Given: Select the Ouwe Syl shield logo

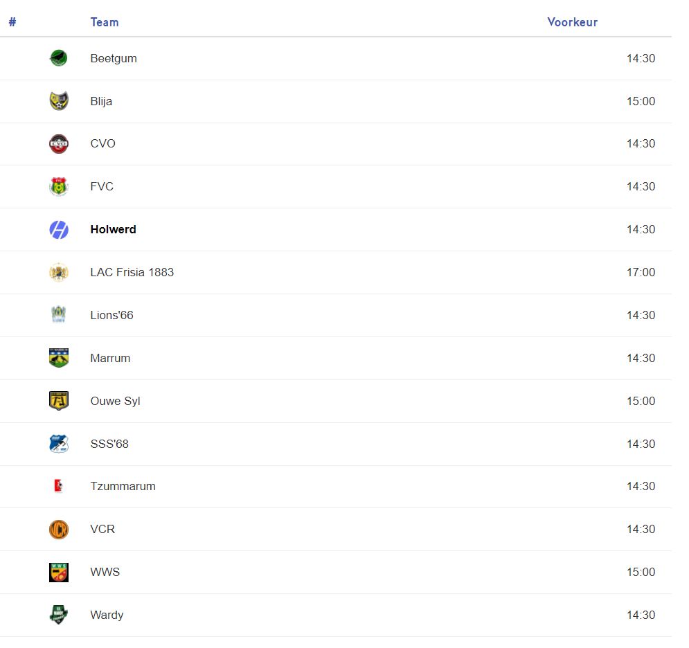Looking at the screenshot, I should coord(59,401).
